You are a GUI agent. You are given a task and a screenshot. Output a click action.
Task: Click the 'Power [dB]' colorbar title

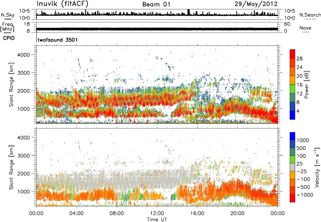(306, 85)
